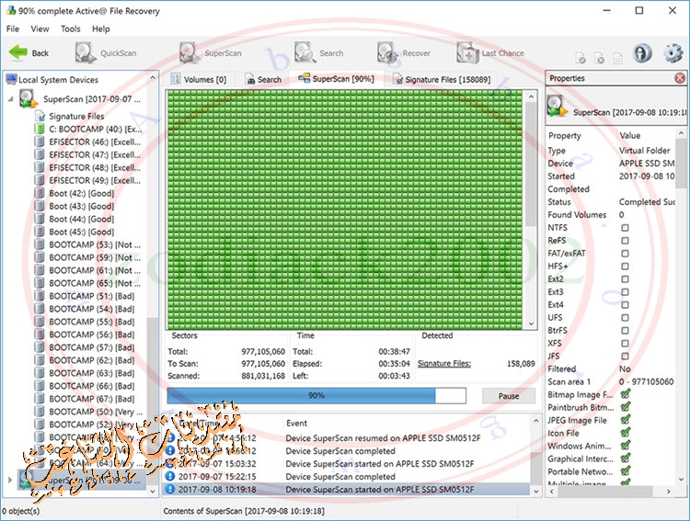Viewport: 690px width, 521px height.
Task: Uncheck Bitmap Image File signature
Action: 626,394
